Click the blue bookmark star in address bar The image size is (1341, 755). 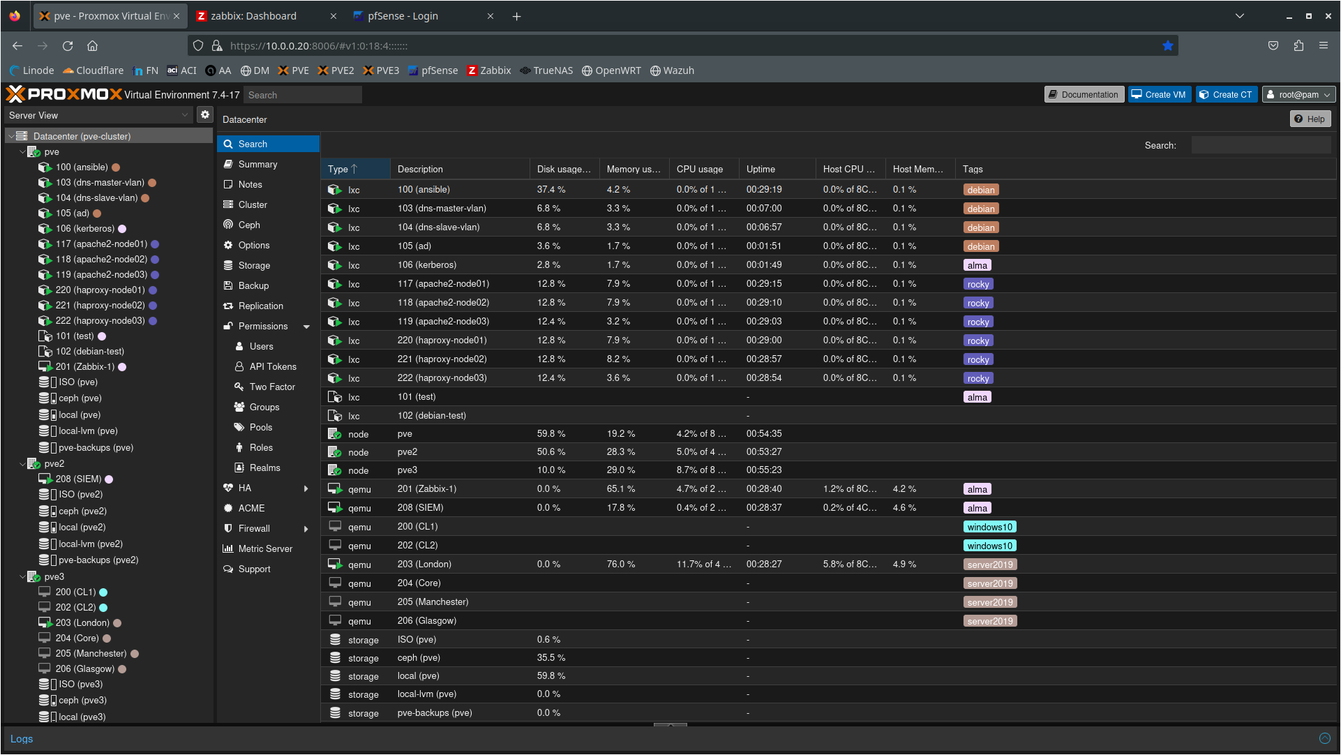(x=1168, y=46)
